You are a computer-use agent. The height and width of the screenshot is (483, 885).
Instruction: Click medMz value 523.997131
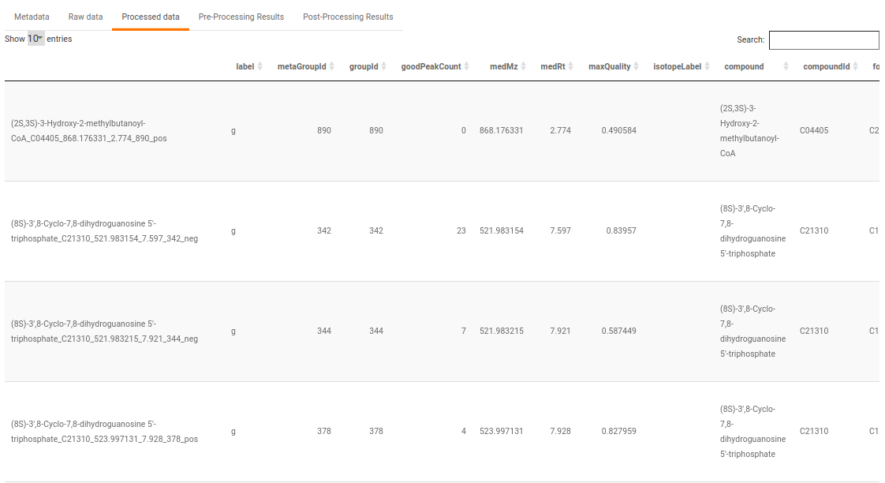501,431
